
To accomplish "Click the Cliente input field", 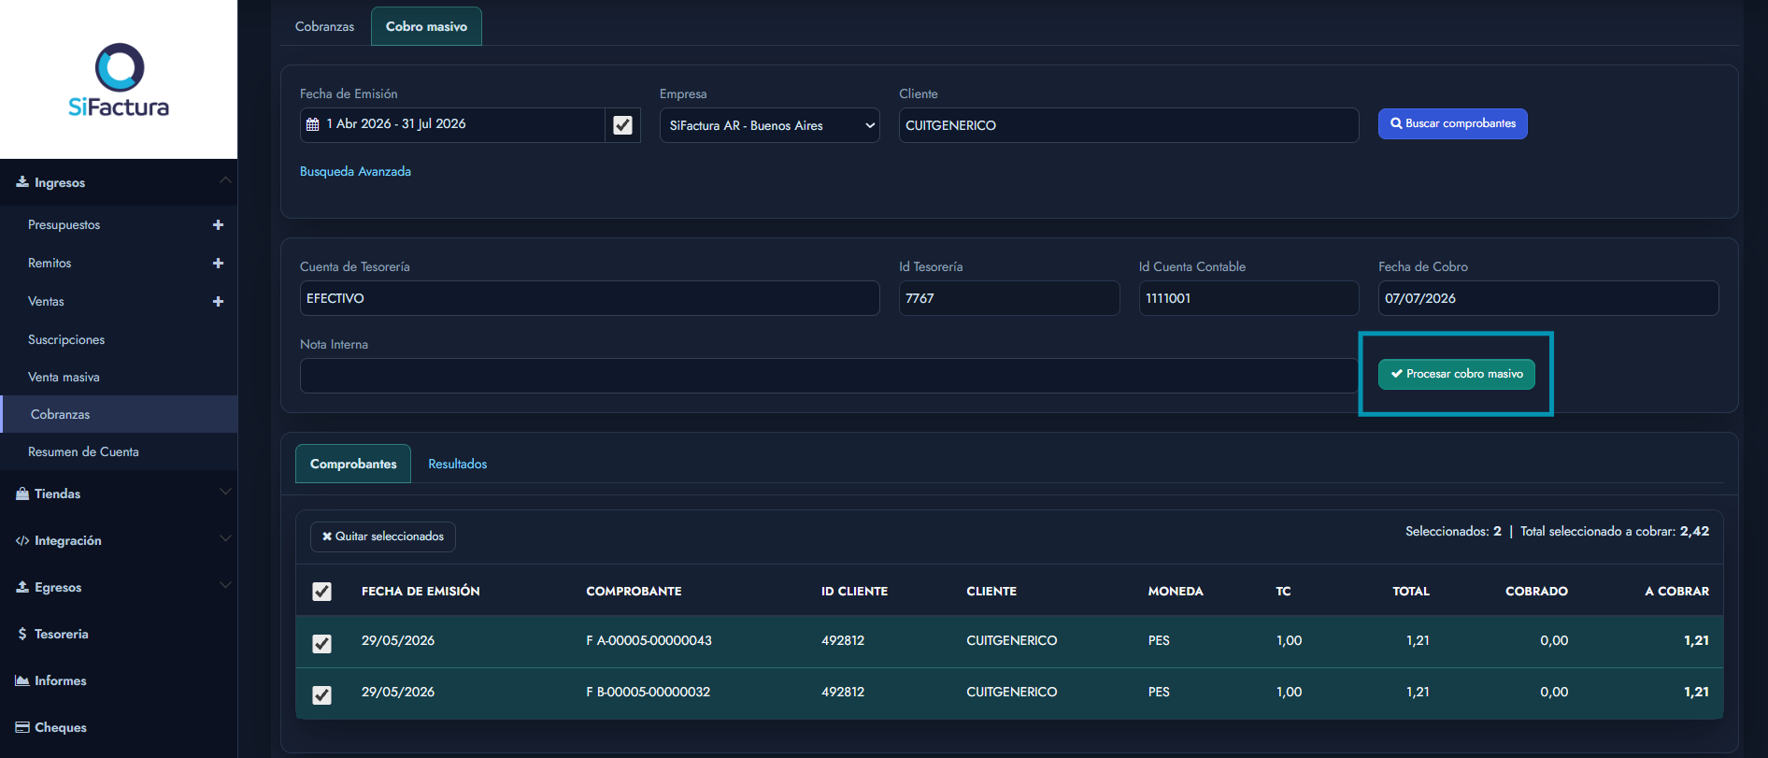I will tap(1128, 125).
